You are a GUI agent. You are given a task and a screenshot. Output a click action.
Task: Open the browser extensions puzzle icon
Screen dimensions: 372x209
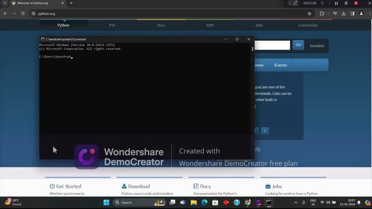point(321,13)
